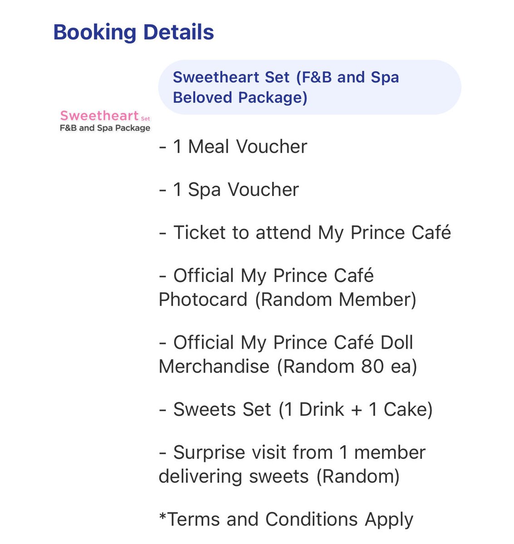This screenshot has width=514, height=544.
Task: Click Official My Prince Café Photocard item
Action: (287, 287)
